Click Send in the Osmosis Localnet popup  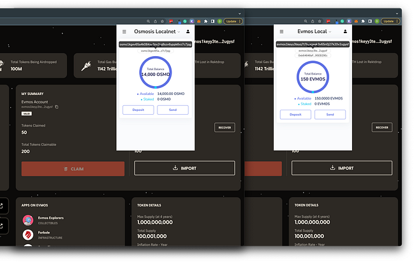click(x=173, y=110)
